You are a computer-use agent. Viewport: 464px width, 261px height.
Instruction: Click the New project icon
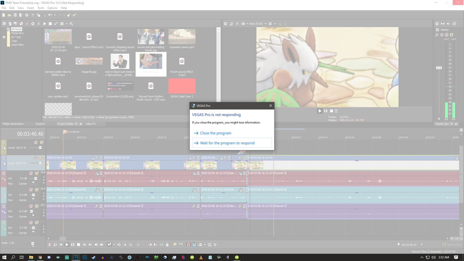tap(3, 15)
